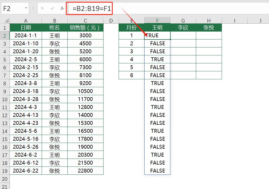Select column A header
This screenshot has height=189, width=269.
point(26,21)
